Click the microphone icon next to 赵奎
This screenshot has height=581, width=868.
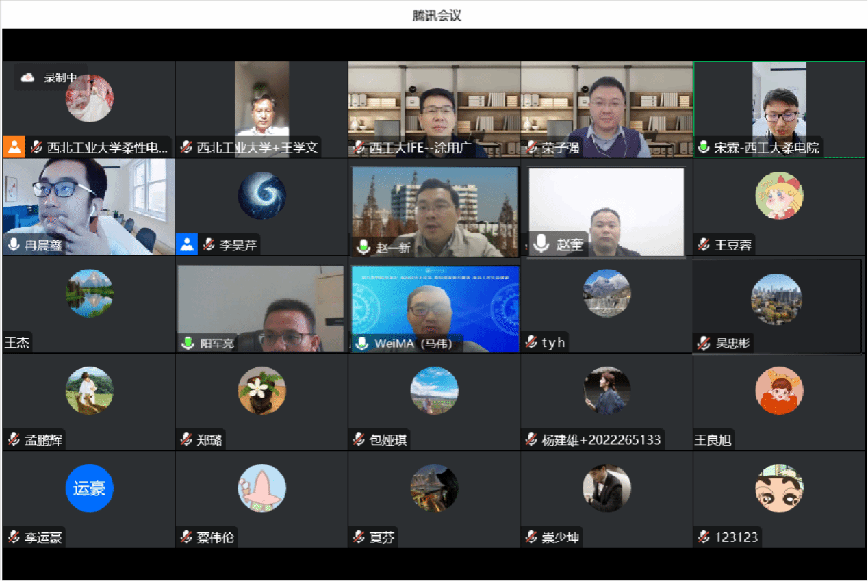coord(542,244)
